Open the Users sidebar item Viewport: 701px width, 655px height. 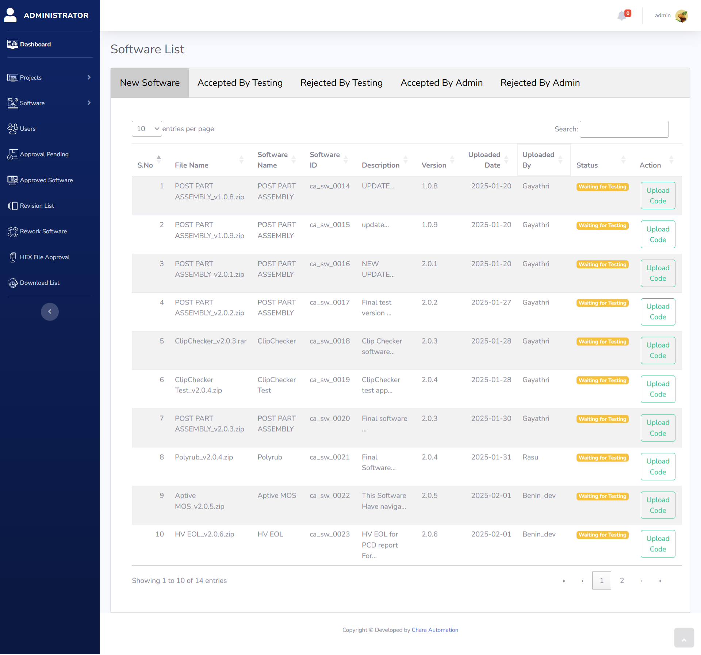coord(27,129)
